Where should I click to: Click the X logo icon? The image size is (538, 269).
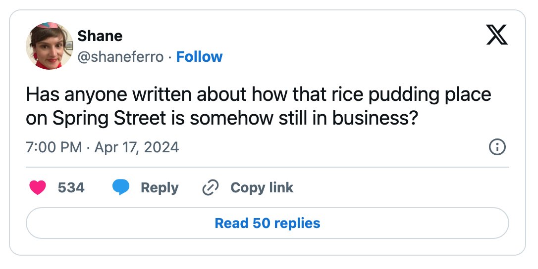[x=496, y=35]
